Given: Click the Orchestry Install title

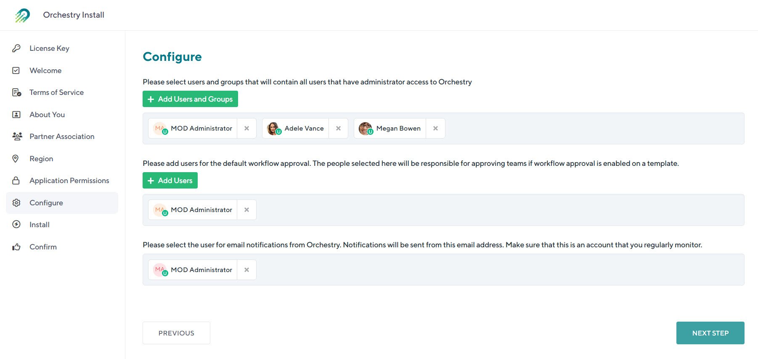Looking at the screenshot, I should point(74,15).
